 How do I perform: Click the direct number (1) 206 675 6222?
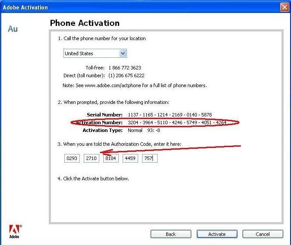coord(127,75)
